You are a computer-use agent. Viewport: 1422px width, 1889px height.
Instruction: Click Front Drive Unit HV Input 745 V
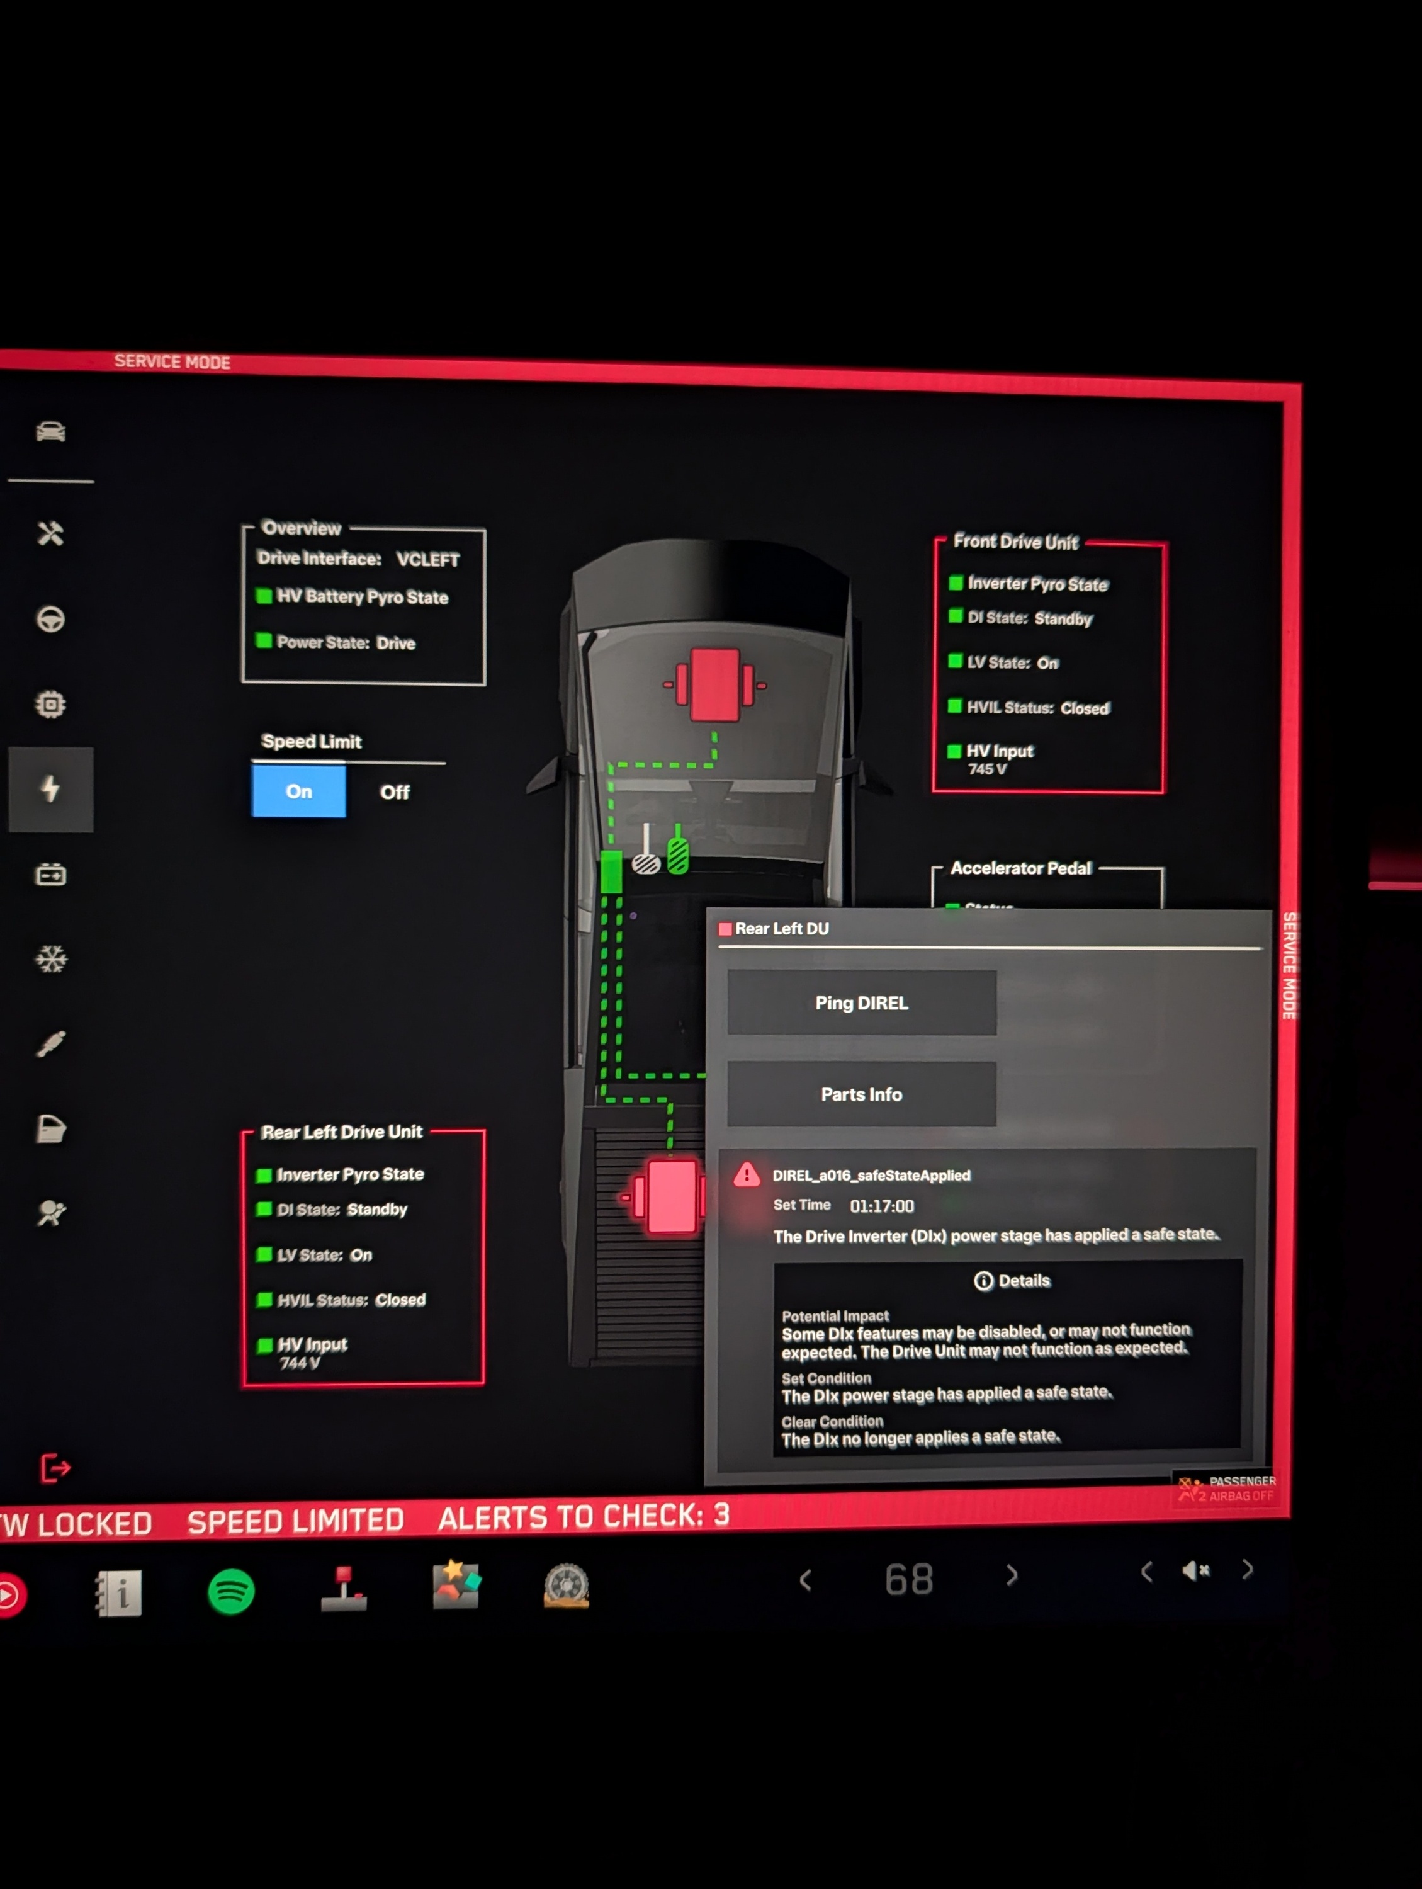pyautogui.click(x=991, y=759)
